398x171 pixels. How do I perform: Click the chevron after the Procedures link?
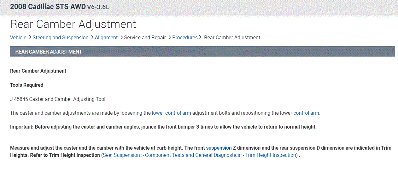[x=200, y=37]
